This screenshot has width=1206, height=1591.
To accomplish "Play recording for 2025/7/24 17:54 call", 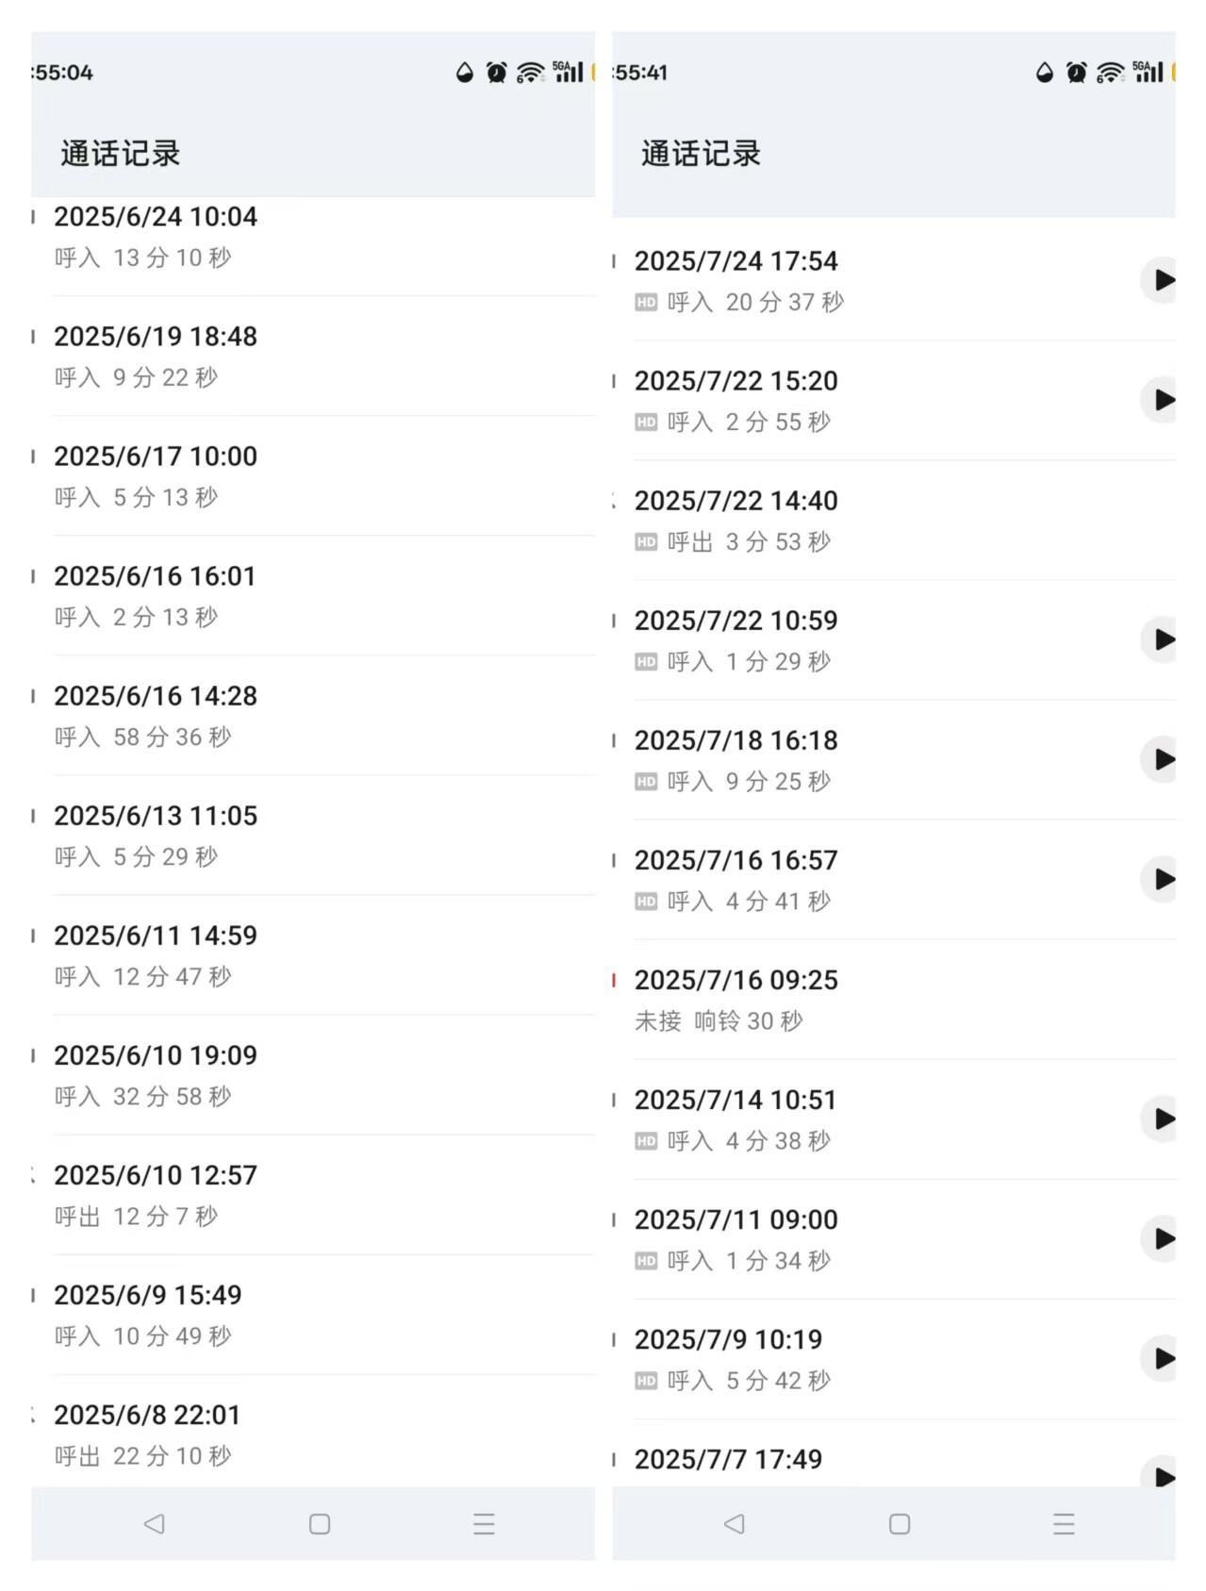I will (x=1162, y=280).
